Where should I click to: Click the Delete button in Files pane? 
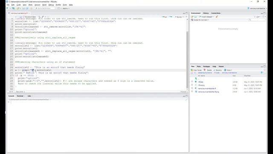point(208,70)
